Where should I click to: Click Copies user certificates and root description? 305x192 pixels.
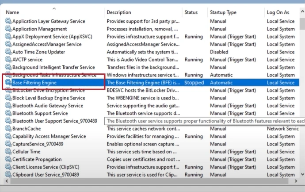pos(143,159)
